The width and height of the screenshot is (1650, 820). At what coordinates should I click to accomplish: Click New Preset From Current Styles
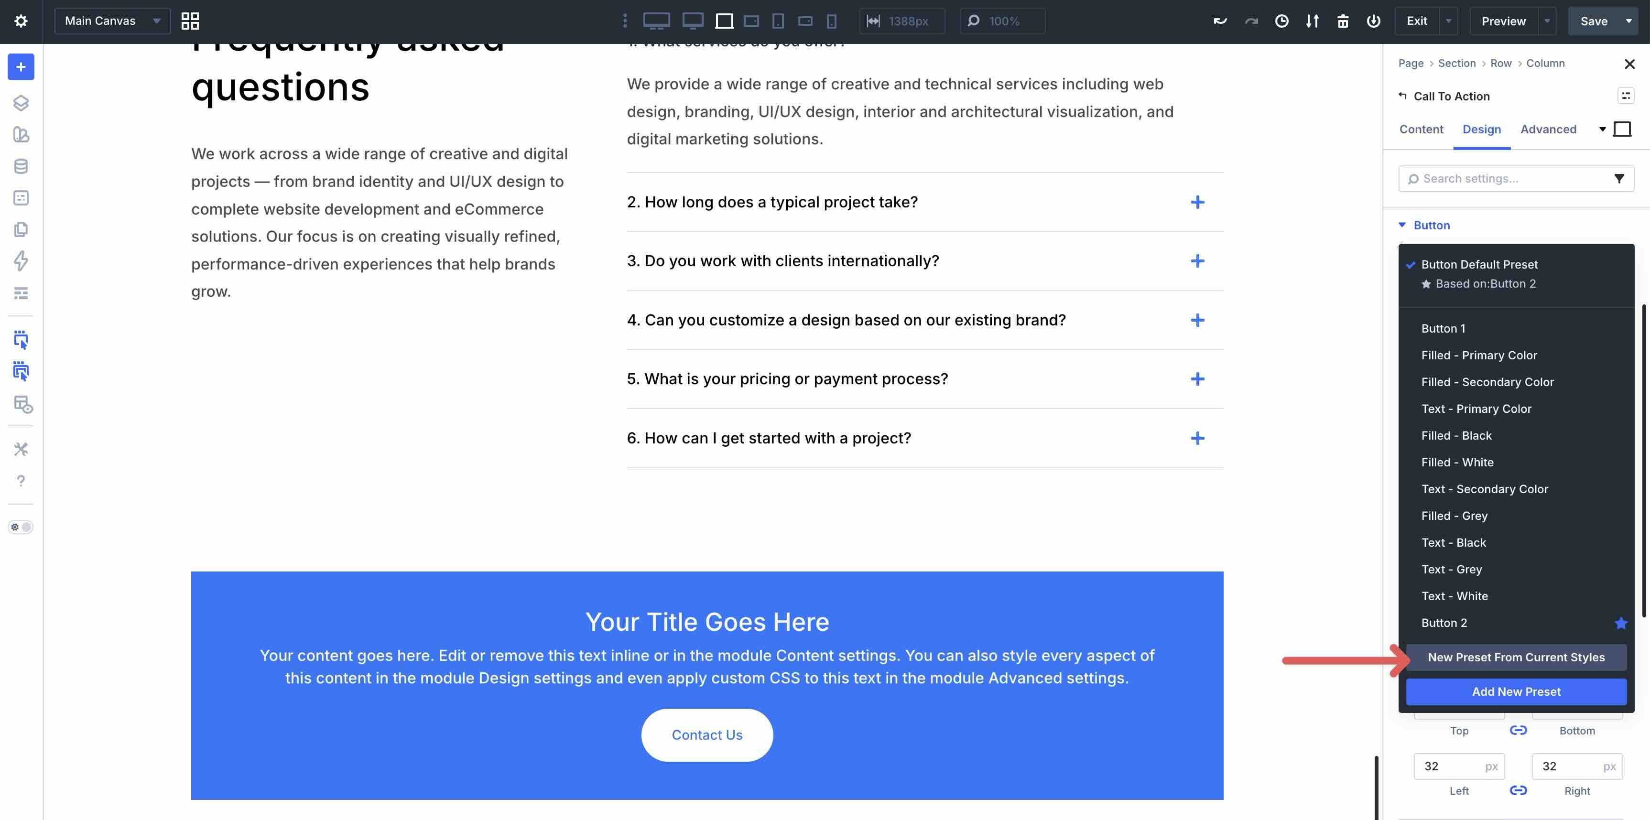(x=1516, y=658)
